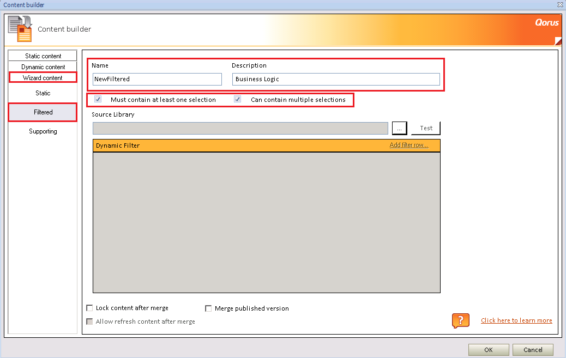Click the Source Library path field

240,128
